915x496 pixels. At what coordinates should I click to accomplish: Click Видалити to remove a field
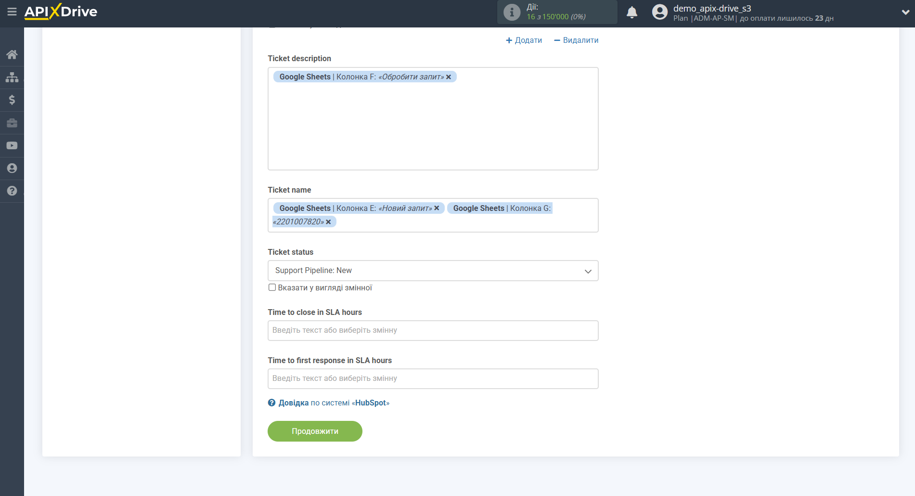[576, 40]
